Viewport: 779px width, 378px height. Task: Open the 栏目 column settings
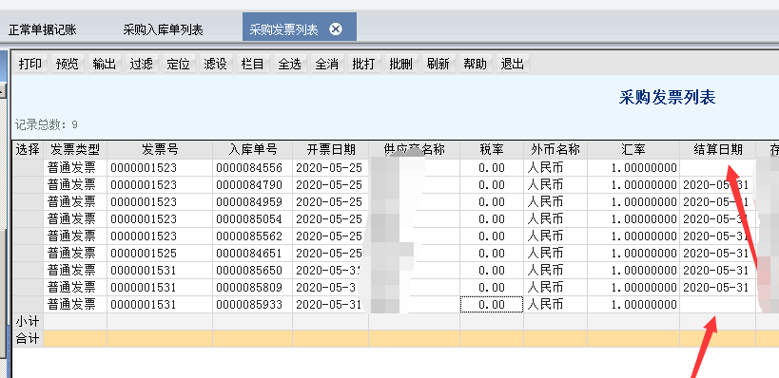252,64
